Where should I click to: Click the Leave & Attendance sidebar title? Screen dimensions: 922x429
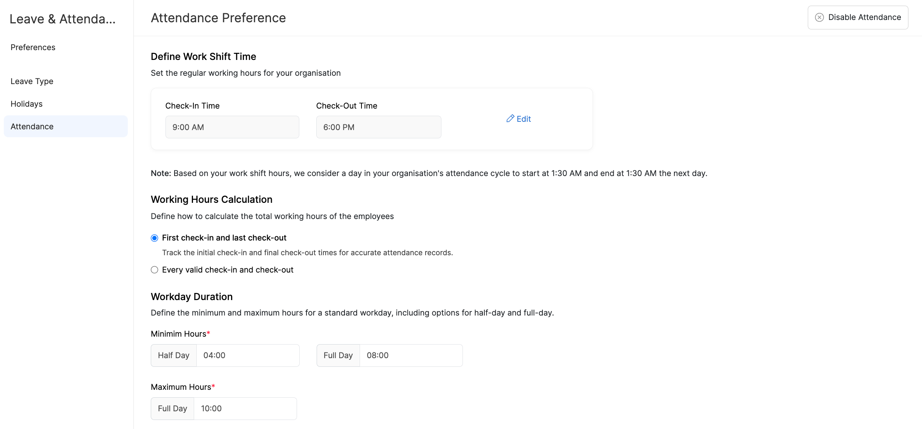tap(63, 19)
